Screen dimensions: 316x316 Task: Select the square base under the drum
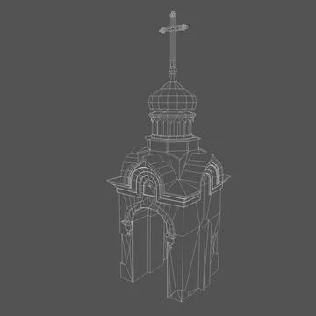[173, 144]
